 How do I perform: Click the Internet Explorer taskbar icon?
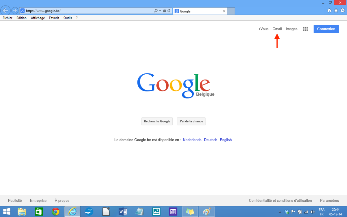[72, 212]
